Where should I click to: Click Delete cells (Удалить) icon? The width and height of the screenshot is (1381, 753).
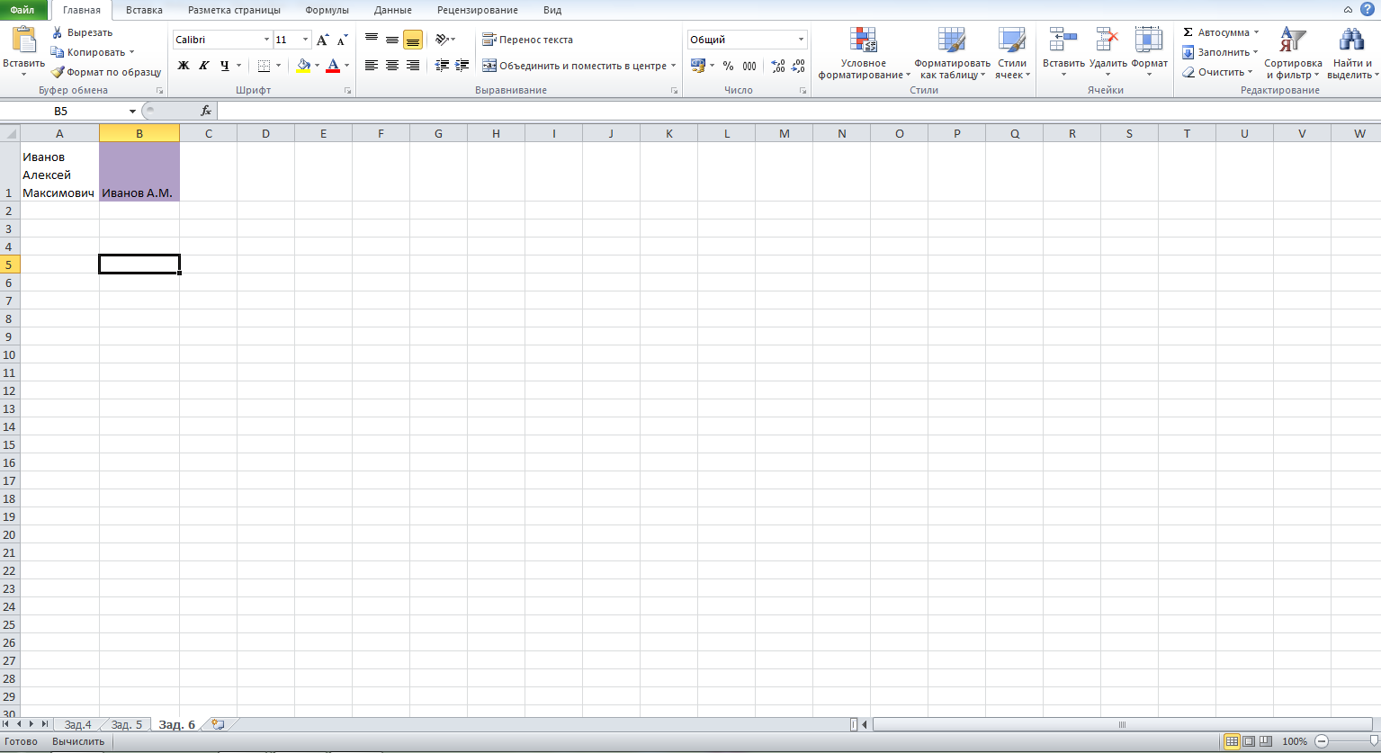pyautogui.click(x=1107, y=40)
